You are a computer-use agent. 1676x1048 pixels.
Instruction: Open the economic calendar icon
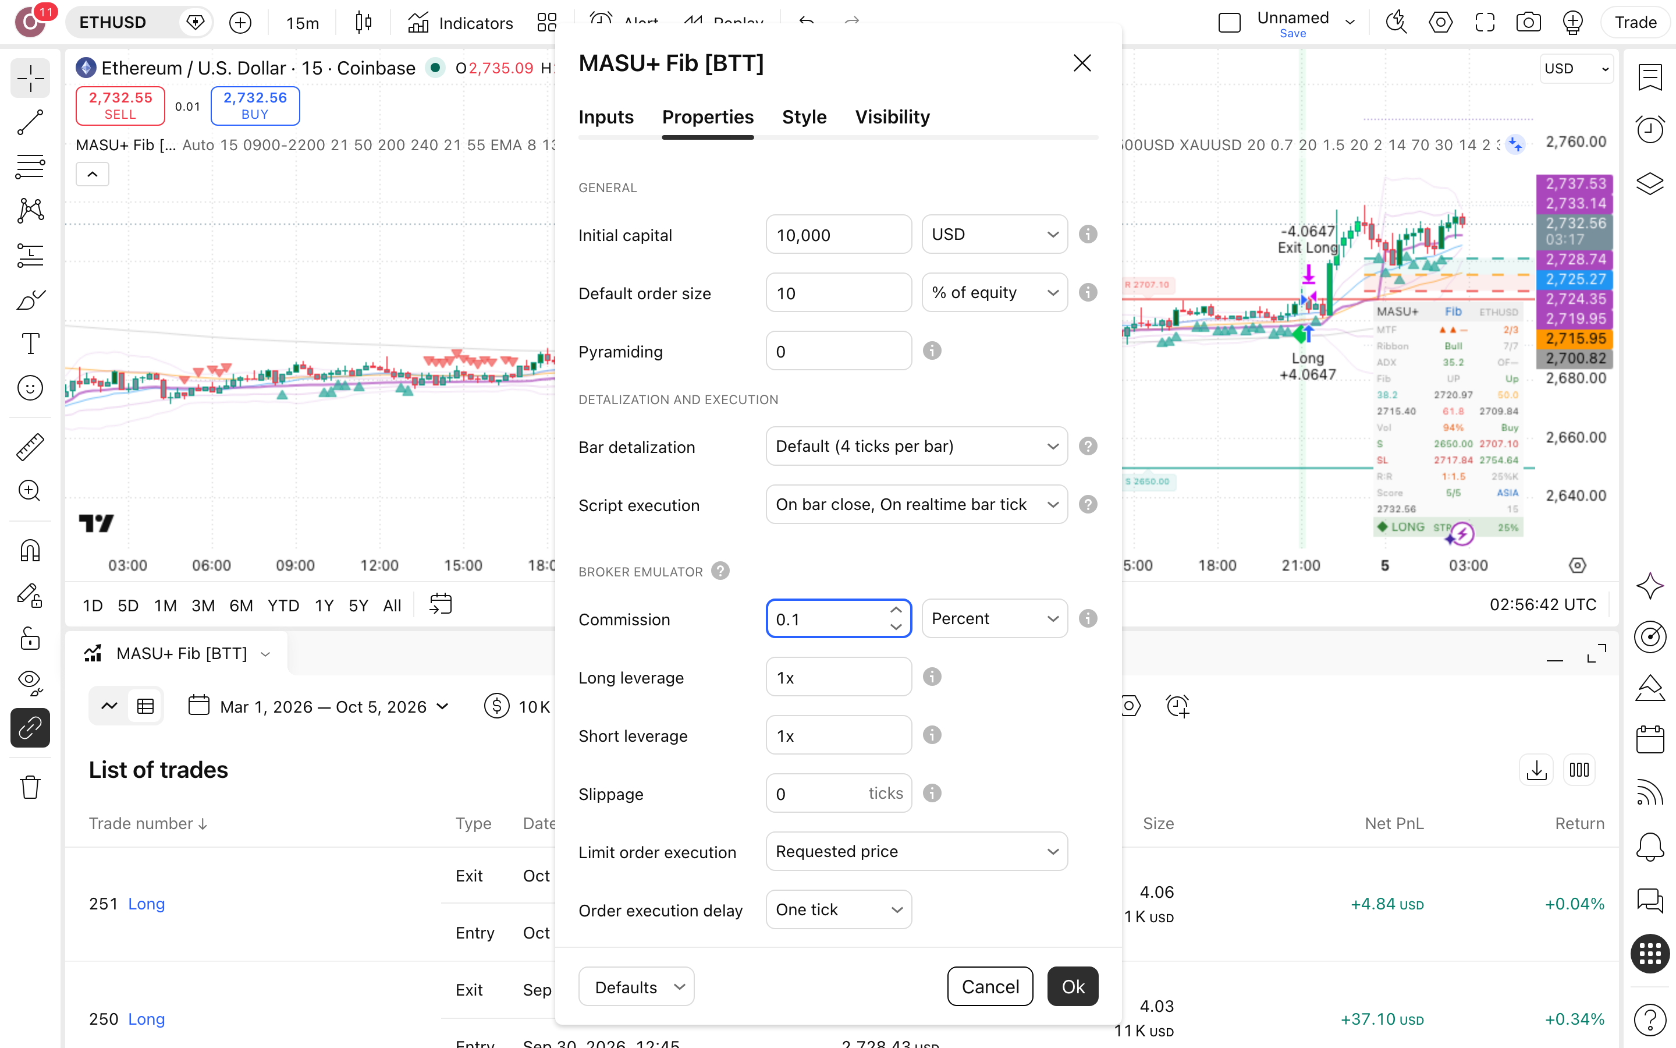[1650, 739]
